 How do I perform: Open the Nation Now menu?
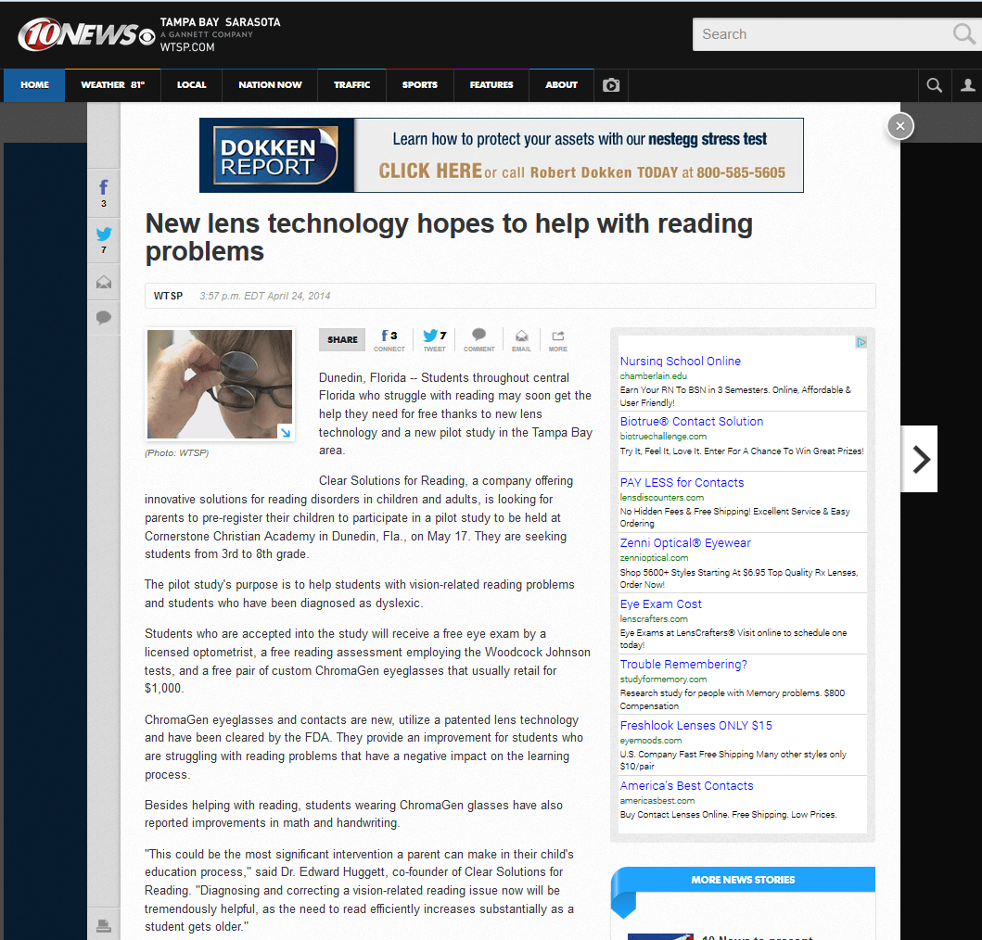click(270, 85)
